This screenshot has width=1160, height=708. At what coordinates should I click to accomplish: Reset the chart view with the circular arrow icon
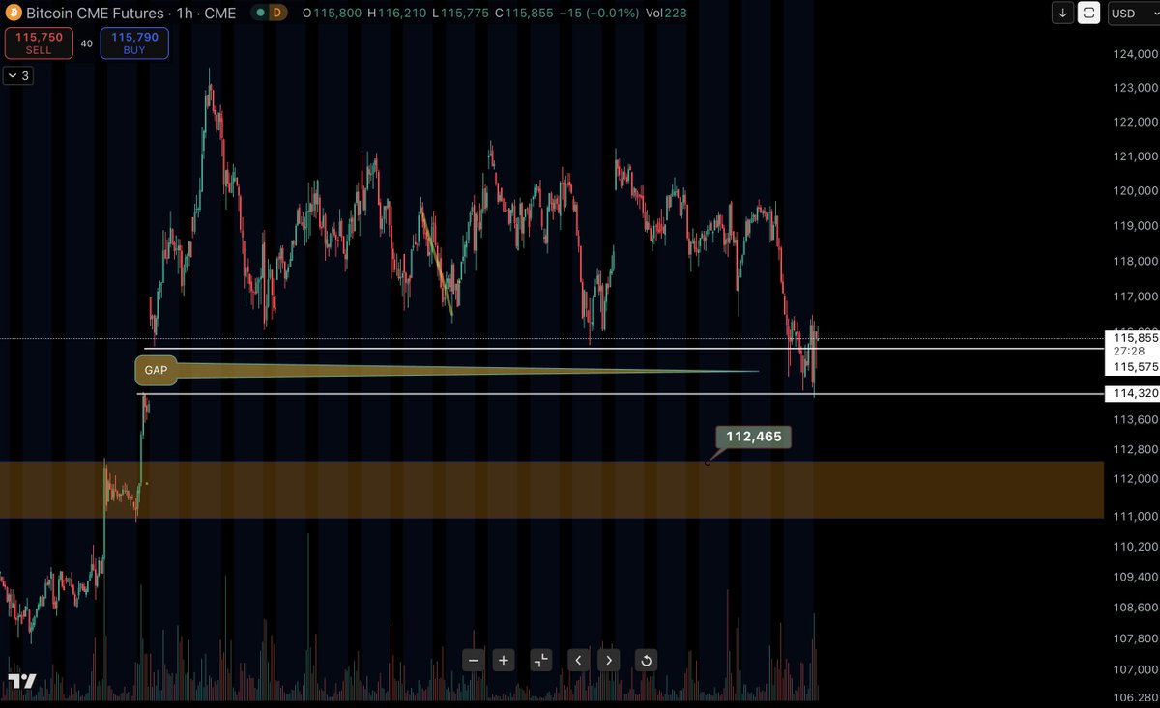click(644, 660)
